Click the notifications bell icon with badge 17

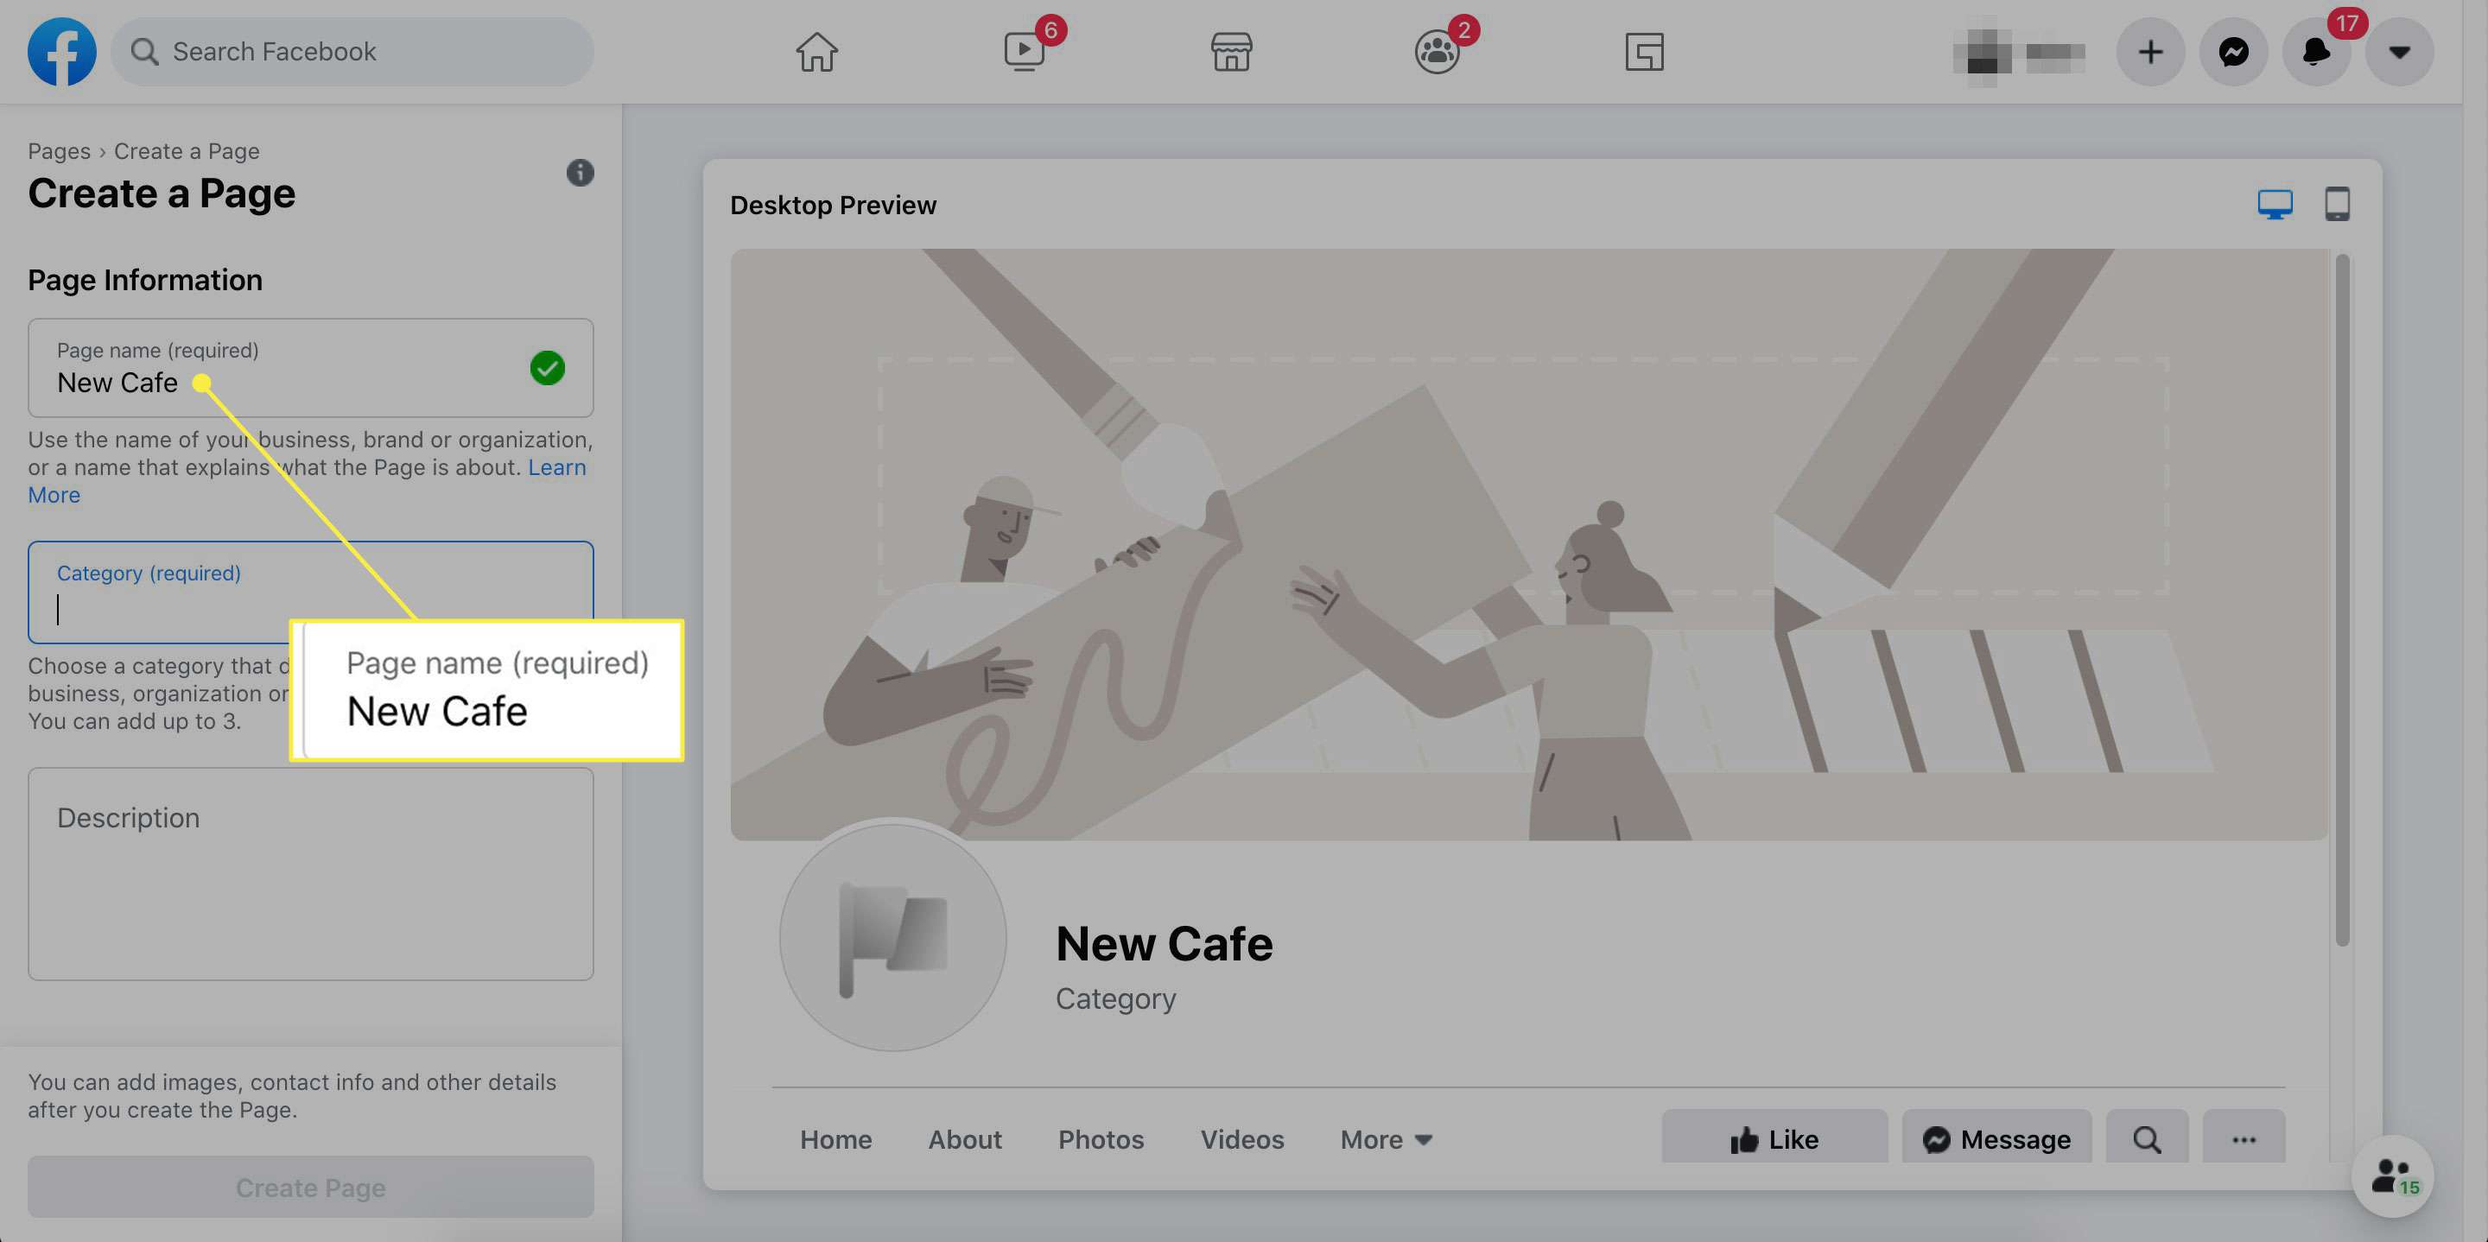(2317, 51)
